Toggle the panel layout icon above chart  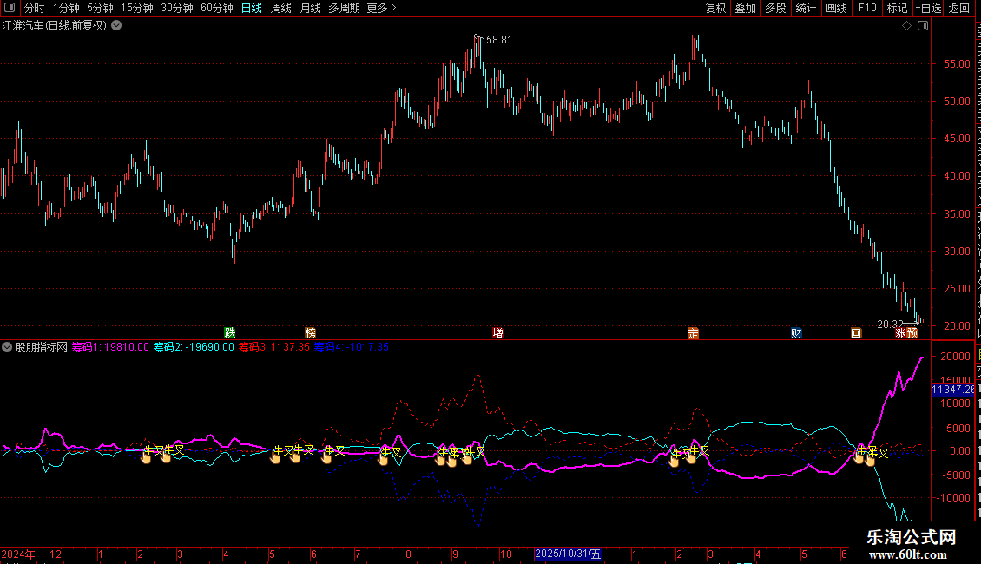point(923,26)
